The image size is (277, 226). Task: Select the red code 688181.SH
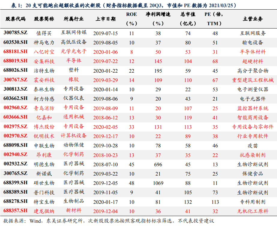coord(16,52)
